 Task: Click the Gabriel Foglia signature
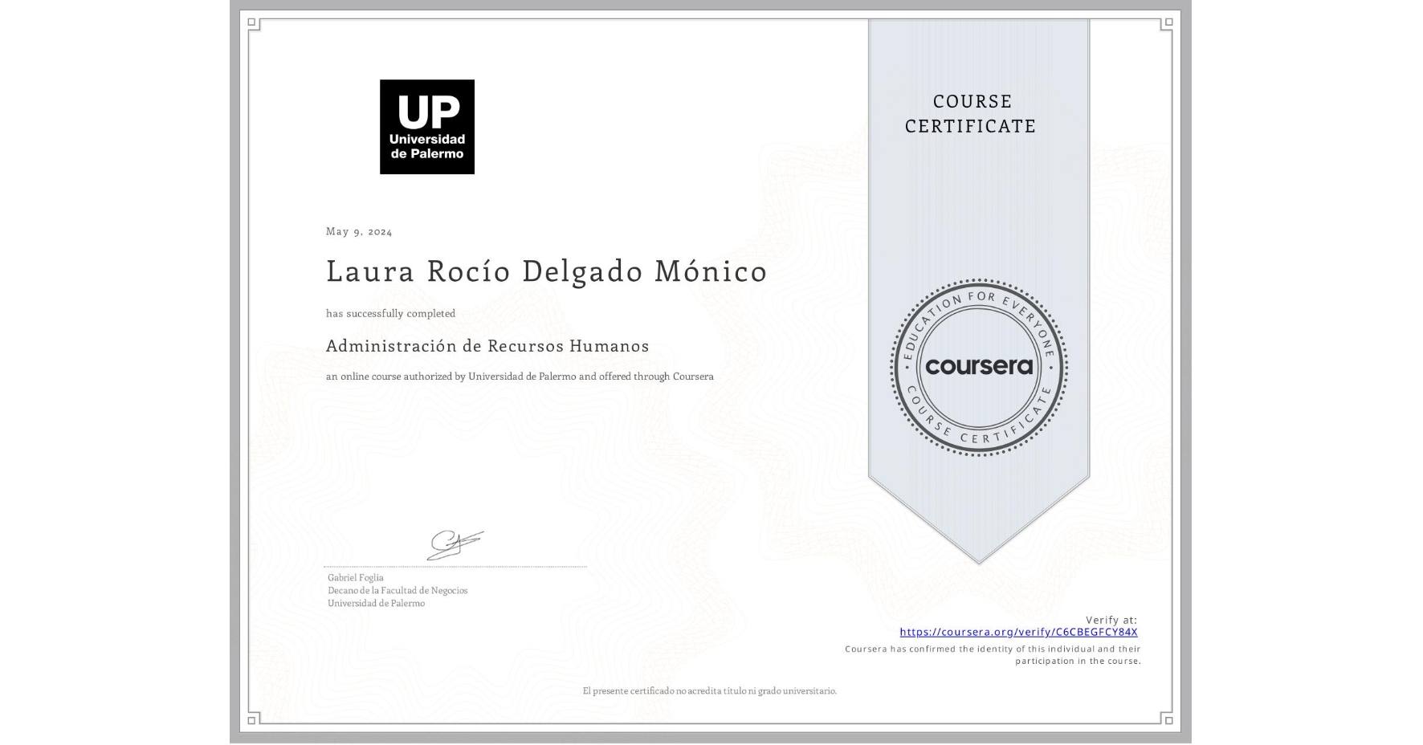click(455, 545)
